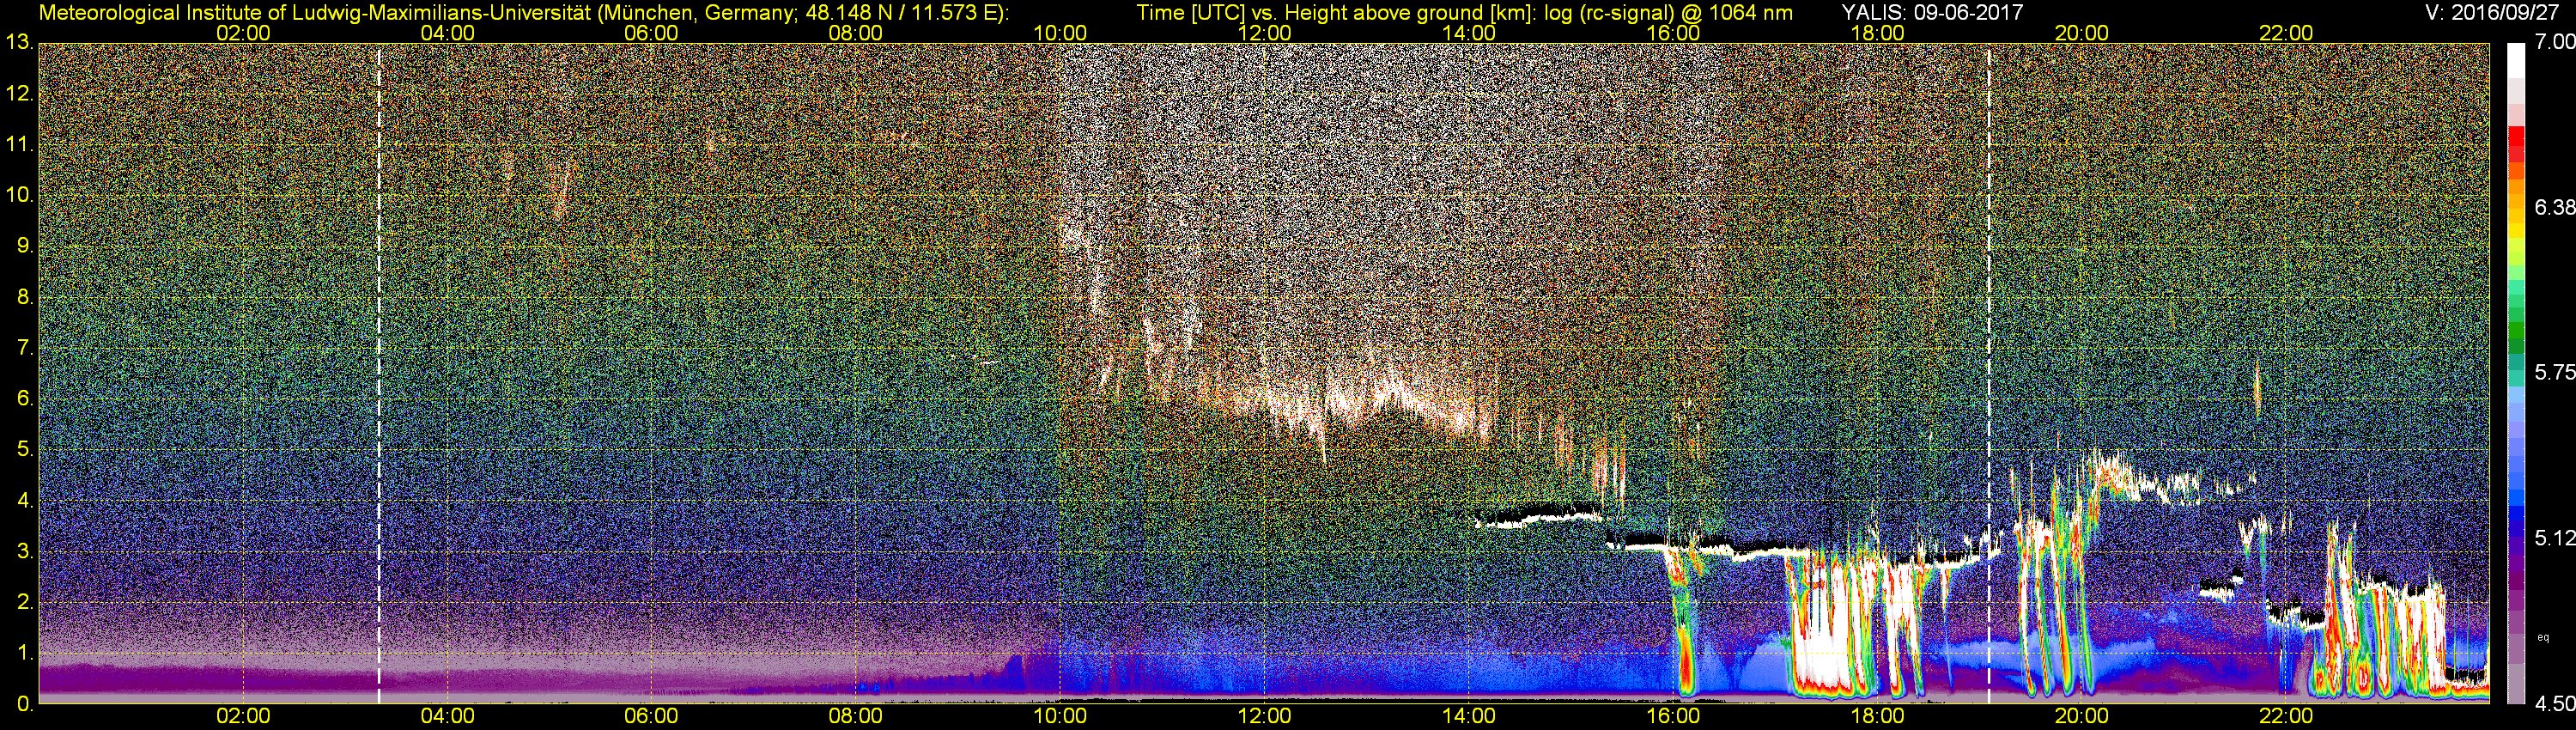Click the 16:00 label on the top time axis

point(1673,33)
